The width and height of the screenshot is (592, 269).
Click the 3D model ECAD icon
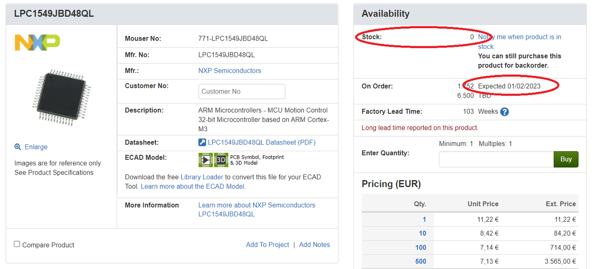click(x=222, y=160)
